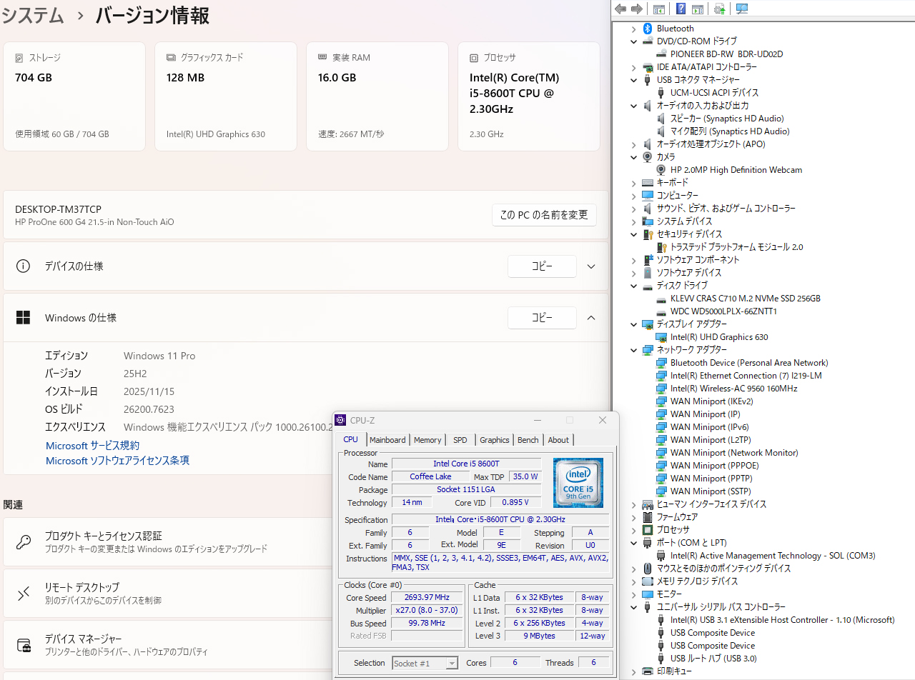The image size is (915, 680).
Task: Switch to the Bench tab in CPU-Z
Action: click(x=528, y=440)
